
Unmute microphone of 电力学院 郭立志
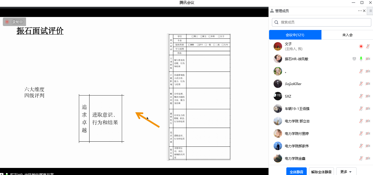[361, 121]
